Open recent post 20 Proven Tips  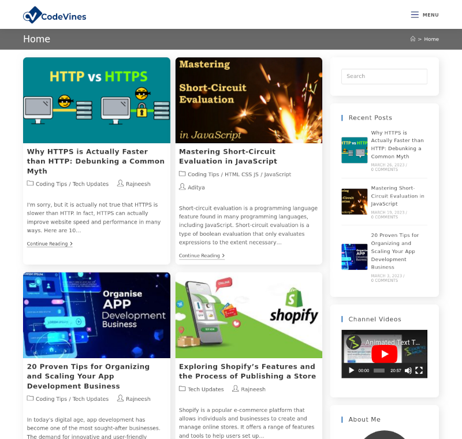pos(395,251)
